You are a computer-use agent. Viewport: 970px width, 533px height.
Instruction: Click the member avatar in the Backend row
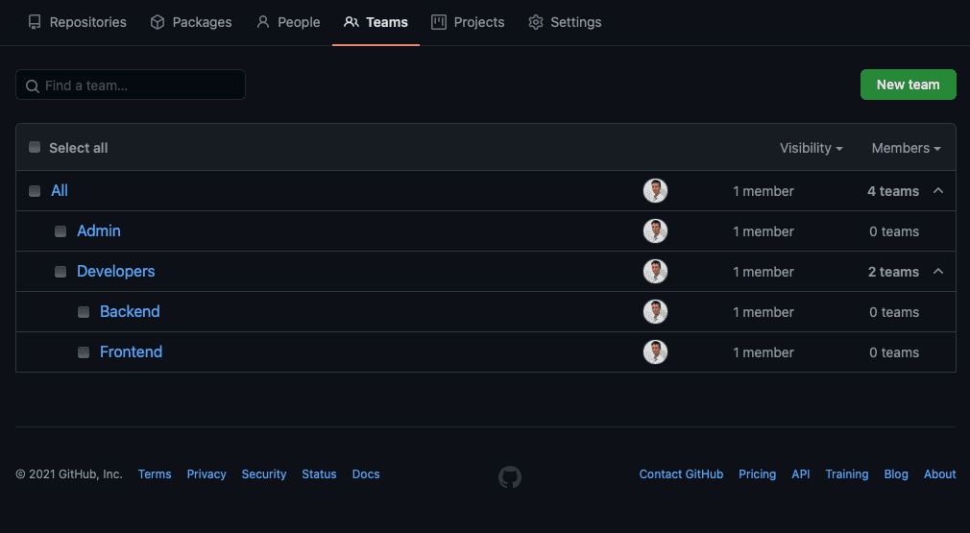[655, 312]
